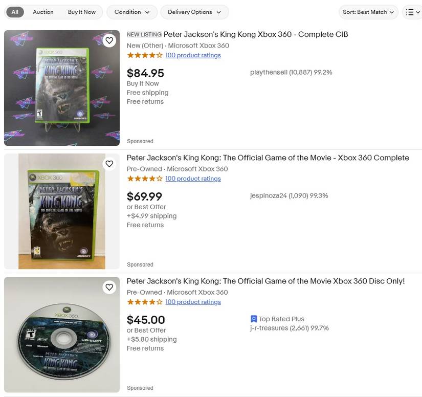This screenshot has height=397, width=422.
Task: Open the 100 product ratings link
Action: click(x=193, y=55)
